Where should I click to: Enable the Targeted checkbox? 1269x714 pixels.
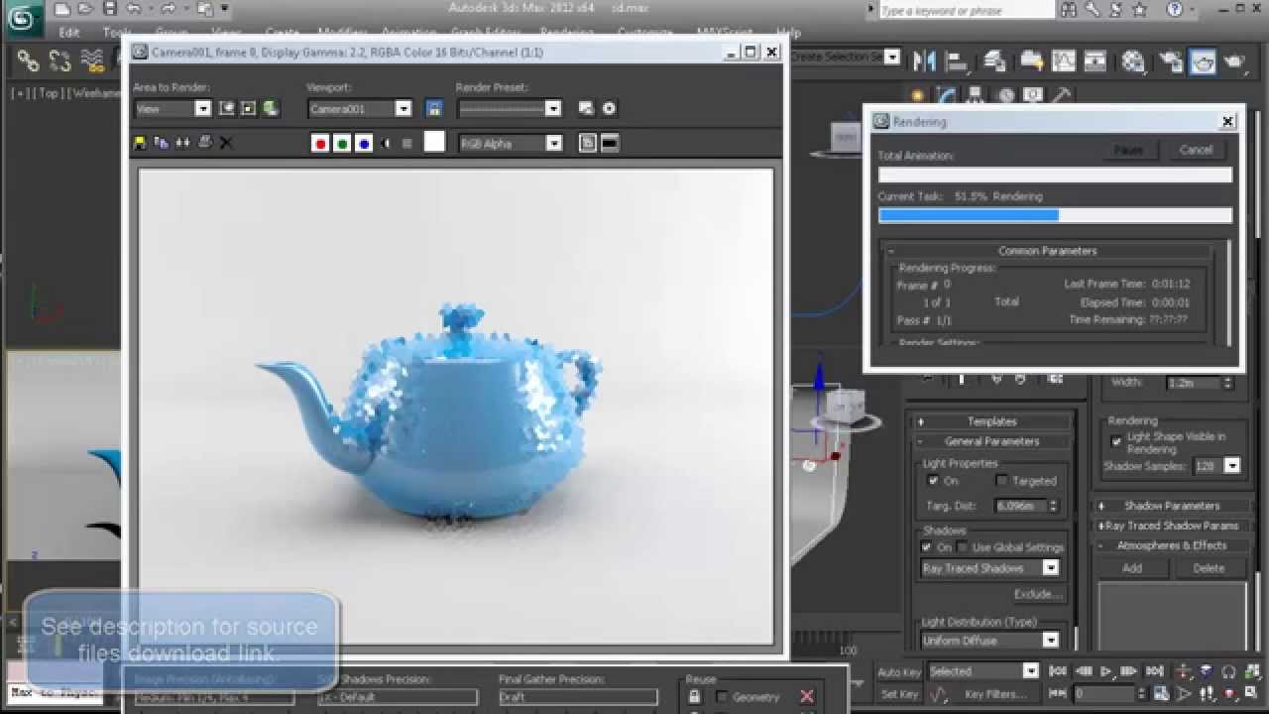click(1001, 480)
